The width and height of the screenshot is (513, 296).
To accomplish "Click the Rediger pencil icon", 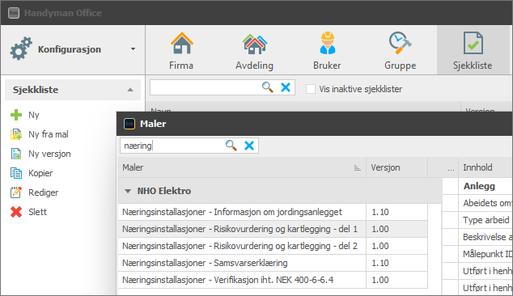I will [x=16, y=192].
